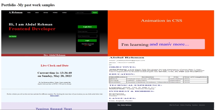Open the Instructors nav link

[202, 105]
